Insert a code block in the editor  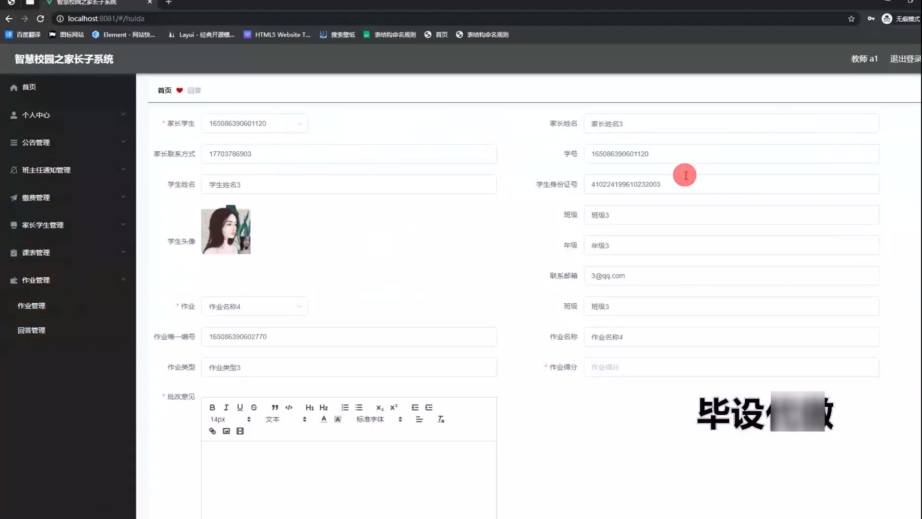coord(289,408)
